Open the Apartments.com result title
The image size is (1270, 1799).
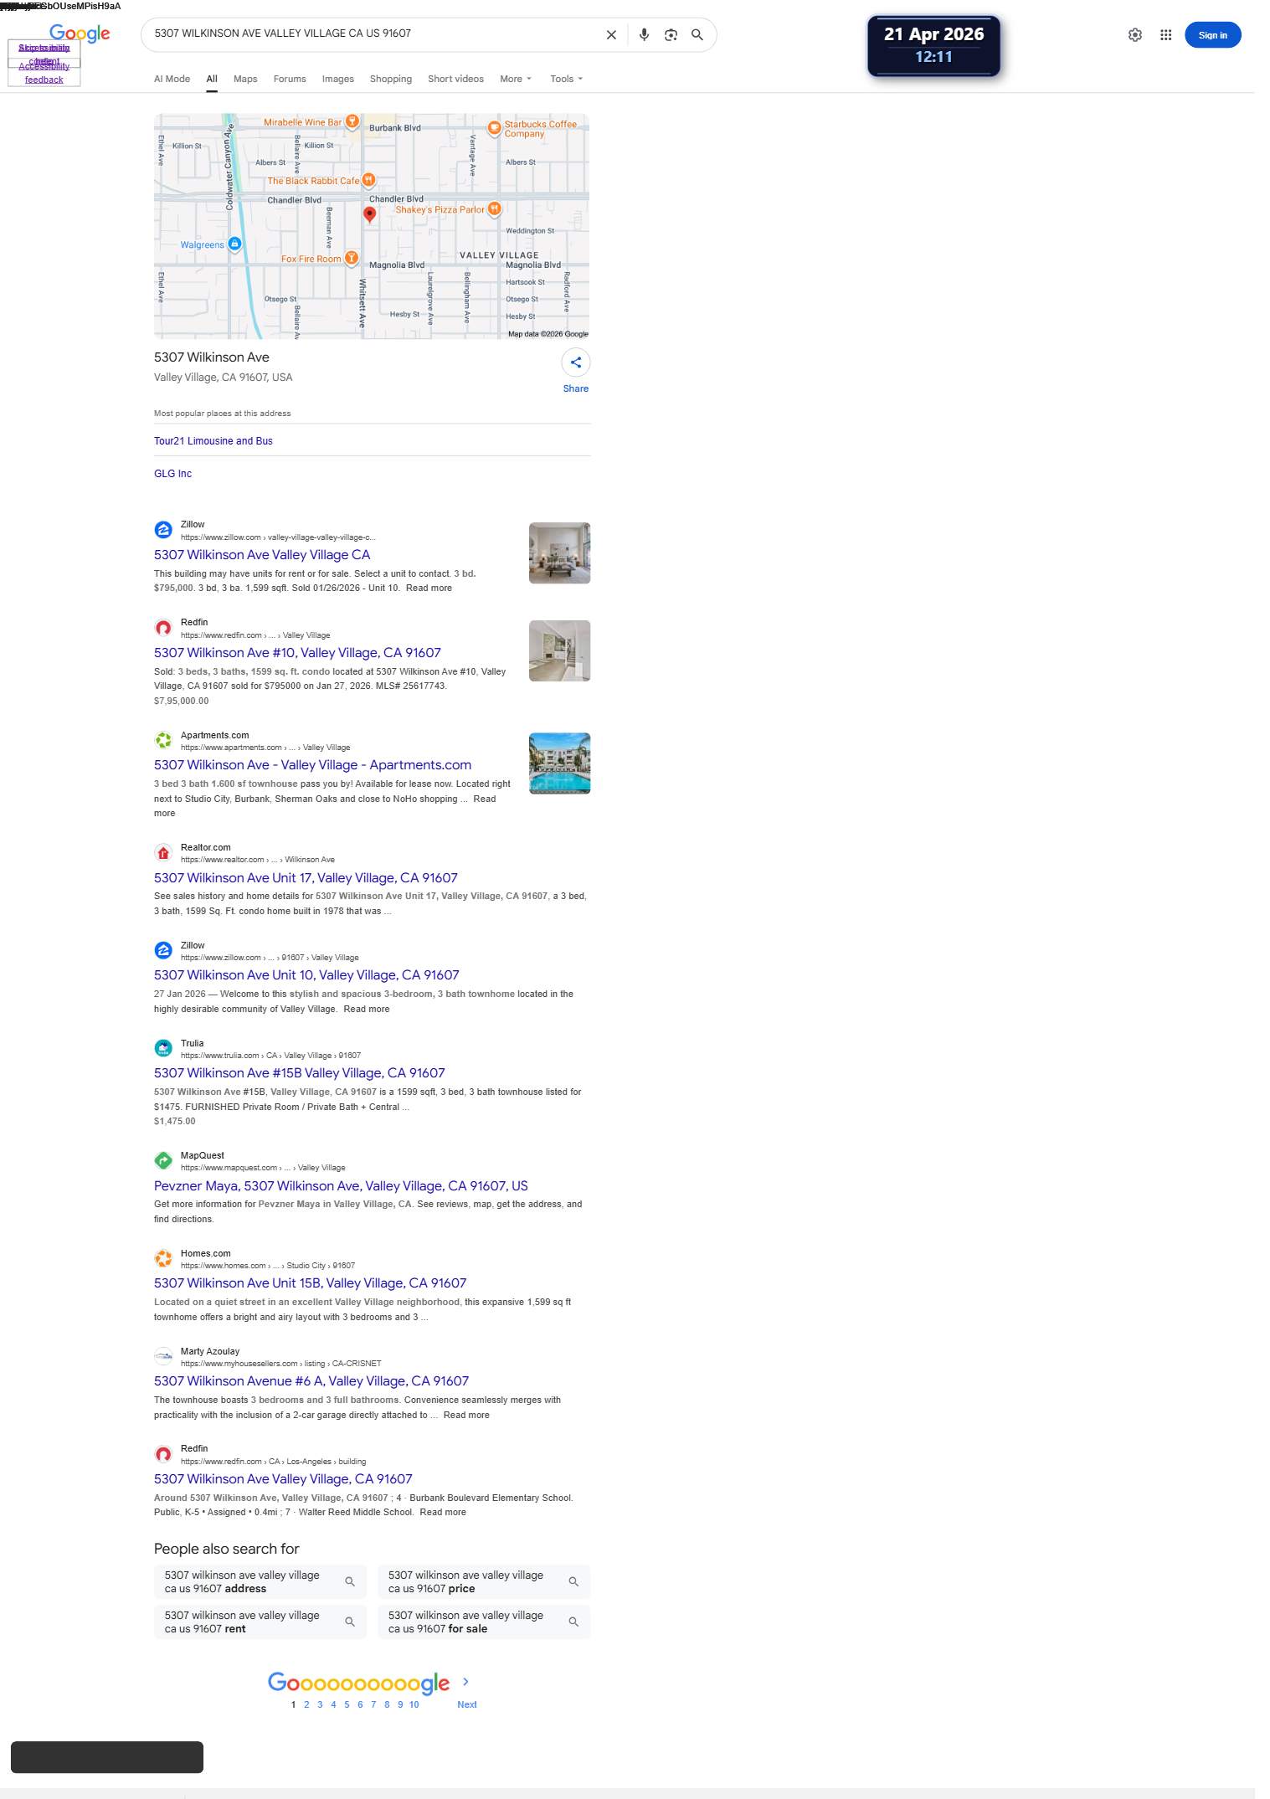point(312,765)
